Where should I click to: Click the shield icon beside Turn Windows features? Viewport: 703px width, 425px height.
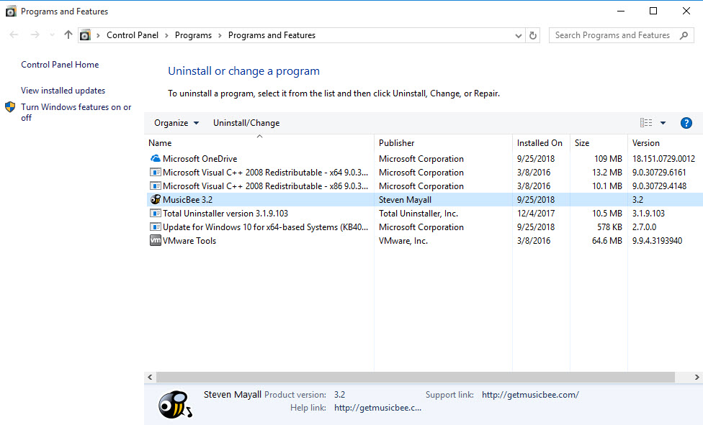click(x=10, y=107)
